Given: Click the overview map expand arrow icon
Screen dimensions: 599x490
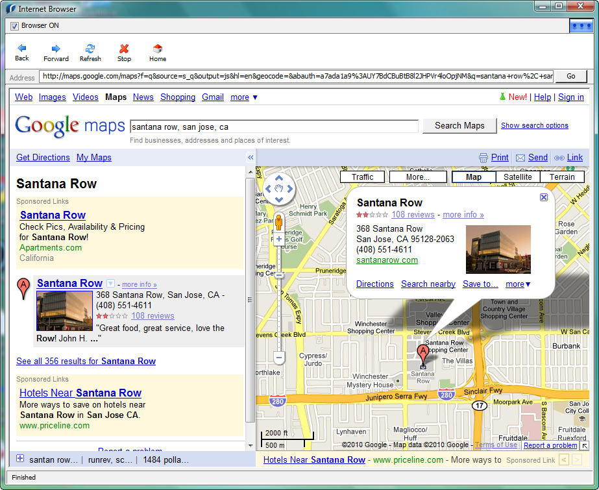Looking at the screenshot, I should [585, 446].
